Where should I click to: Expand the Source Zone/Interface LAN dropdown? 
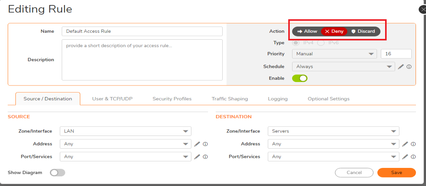click(125, 131)
